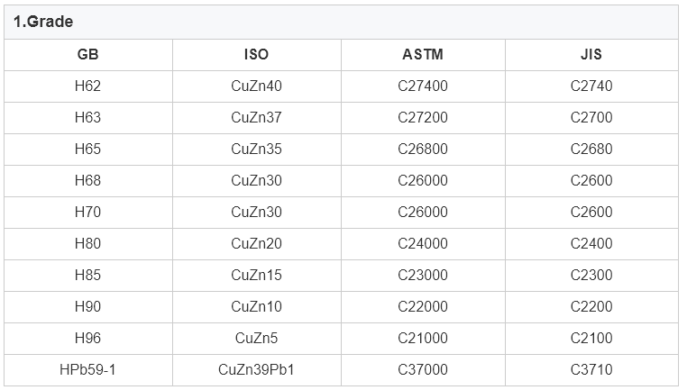The width and height of the screenshot is (687, 390).
Task: Click the C21000 ASTM cell
Action: pos(423,338)
